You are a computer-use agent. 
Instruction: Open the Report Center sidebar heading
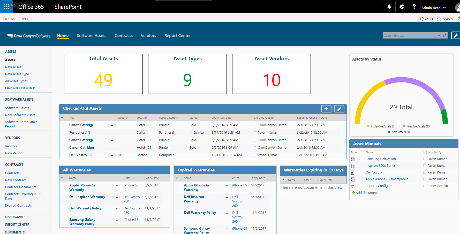(17, 225)
